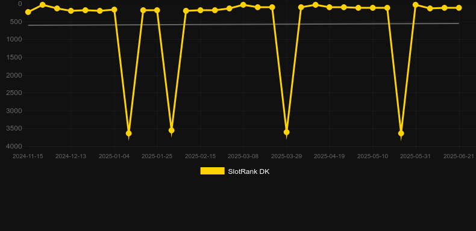Click the data point above 2025-01-04
The height and width of the screenshot is (231, 476).
[x=114, y=10]
